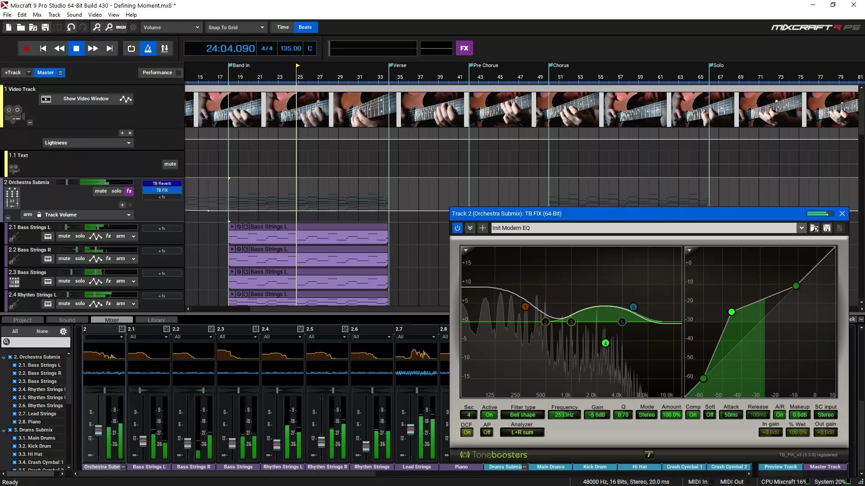
Task: Click the red Record button
Action: coord(26,49)
